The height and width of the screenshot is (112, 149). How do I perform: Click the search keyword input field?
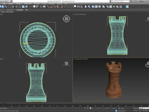(x=120, y=1)
